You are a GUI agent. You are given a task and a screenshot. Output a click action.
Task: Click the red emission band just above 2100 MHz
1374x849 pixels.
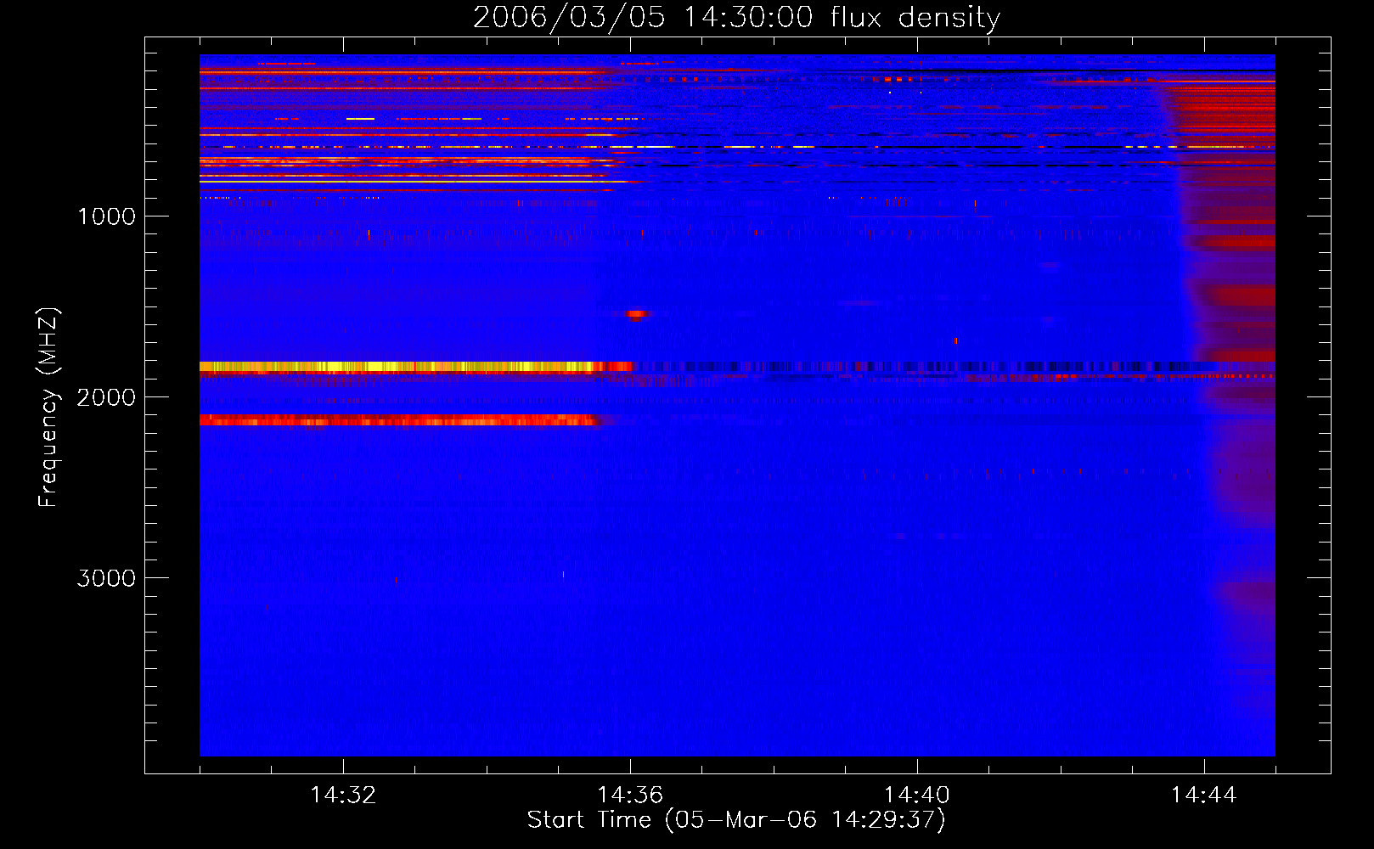[x=399, y=420]
